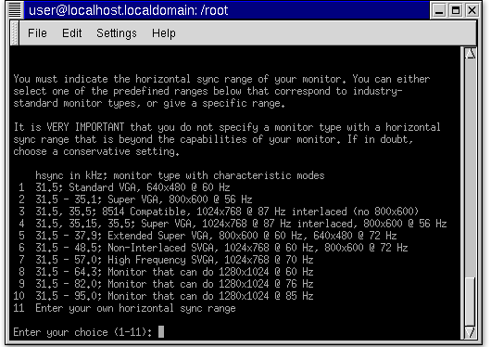Click the VERY IMPORTANT warning text
Screen dimensions: 491x347
pyautogui.click(x=85, y=127)
